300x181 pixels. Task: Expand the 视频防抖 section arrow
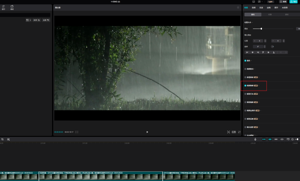pos(255,69)
